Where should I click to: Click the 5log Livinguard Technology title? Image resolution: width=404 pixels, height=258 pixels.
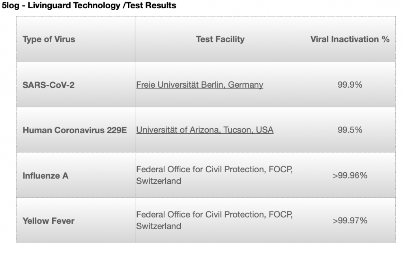[61, 6]
